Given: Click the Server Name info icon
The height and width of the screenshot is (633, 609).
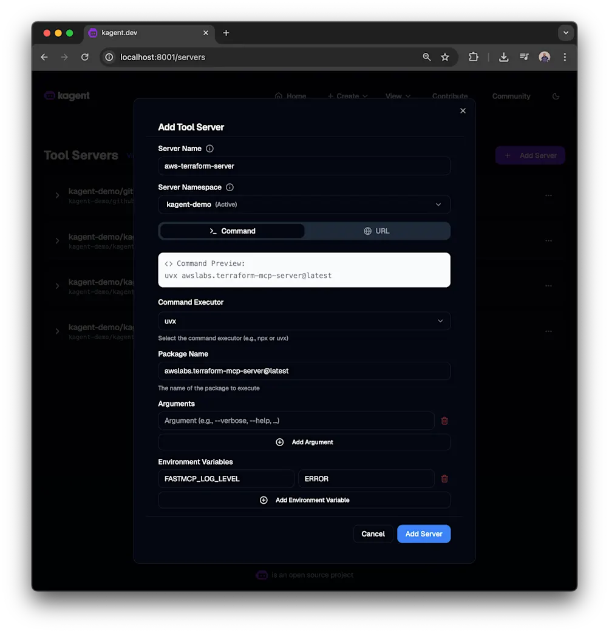Looking at the screenshot, I should click(209, 148).
